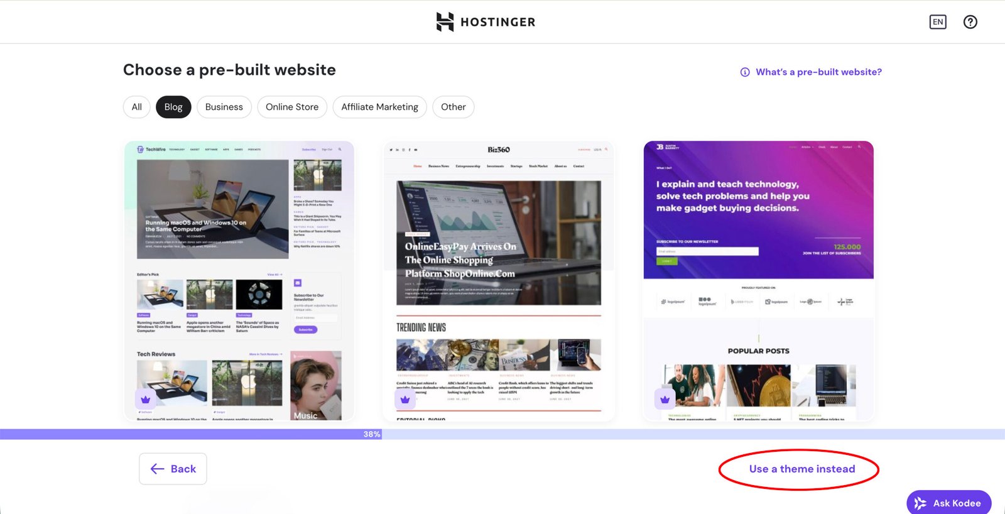Choose the Other category filter
1005x514 pixels.
click(x=453, y=107)
